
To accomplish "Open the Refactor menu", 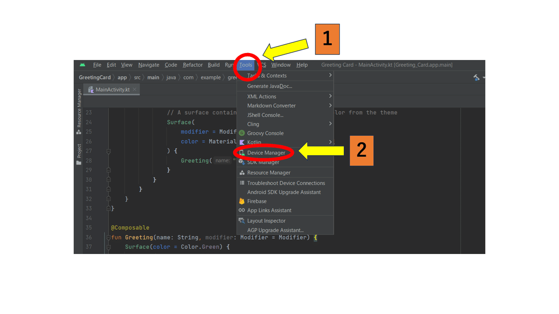I will pyautogui.click(x=193, y=65).
